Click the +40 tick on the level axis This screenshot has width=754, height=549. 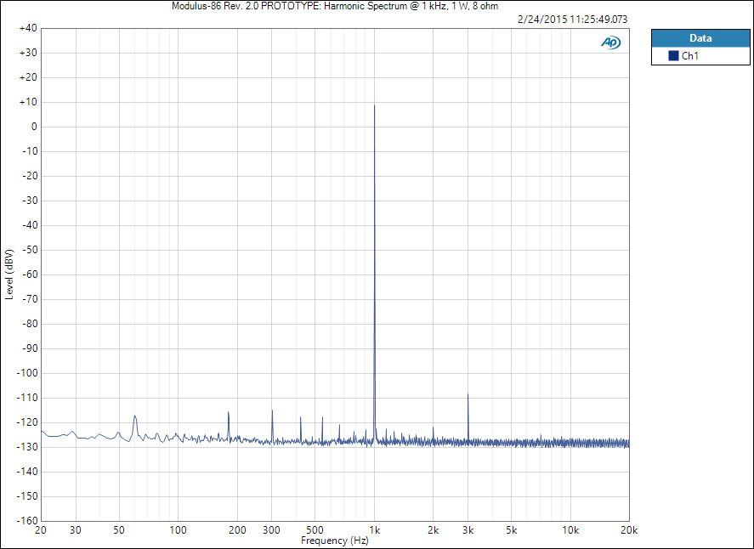tap(28, 28)
